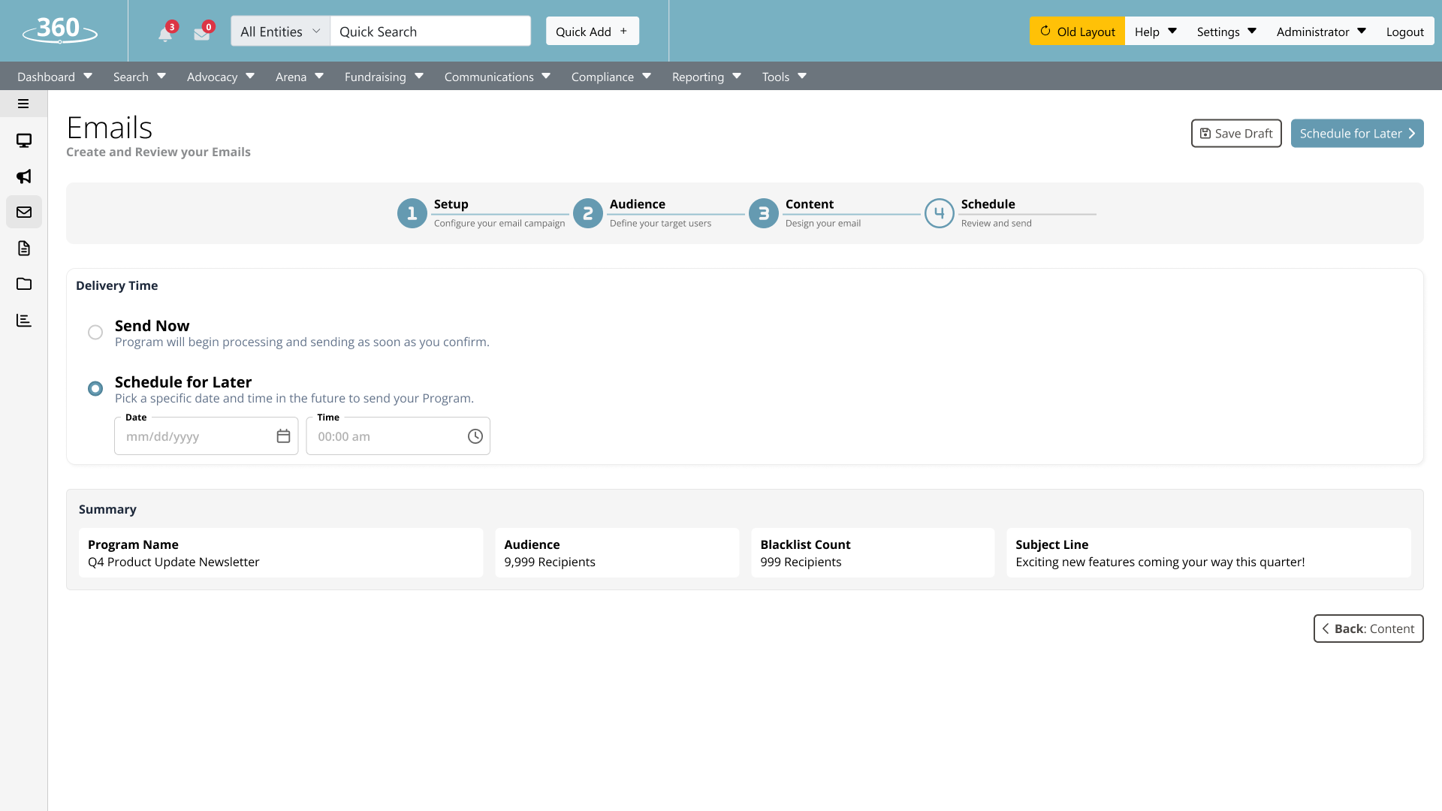Go to step 3 Content circle
Screen dimensions: 1442x811
(764, 213)
